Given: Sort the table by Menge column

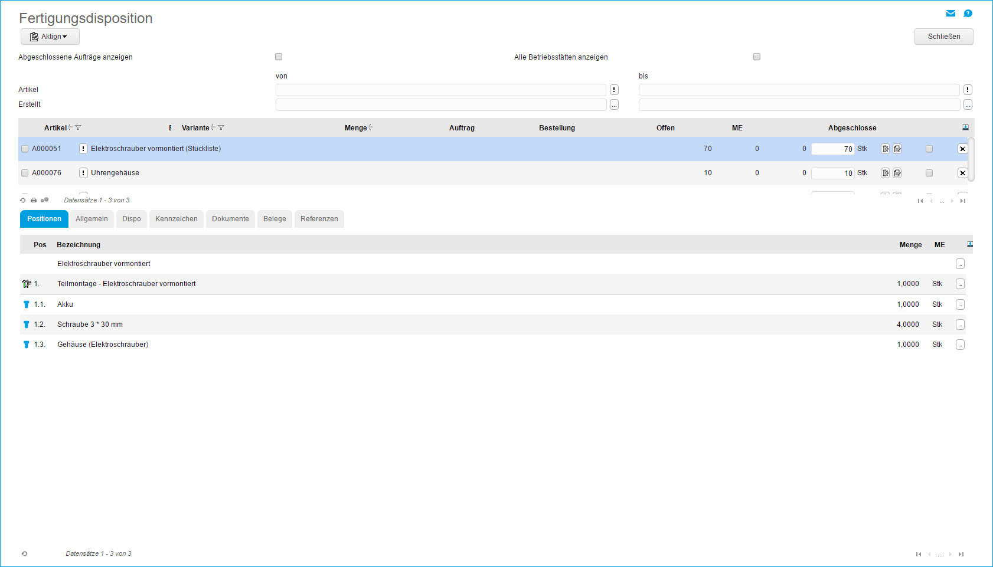Looking at the screenshot, I should [x=356, y=127].
